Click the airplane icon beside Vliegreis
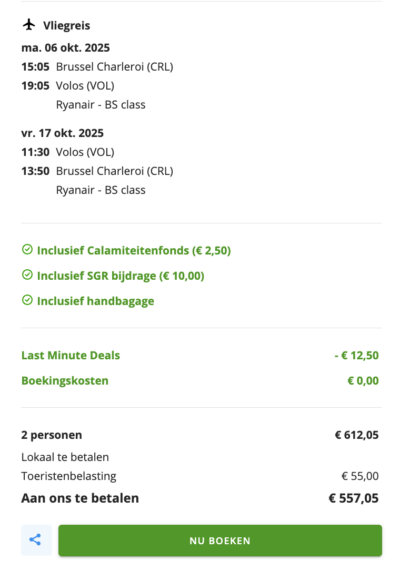 coord(29,25)
